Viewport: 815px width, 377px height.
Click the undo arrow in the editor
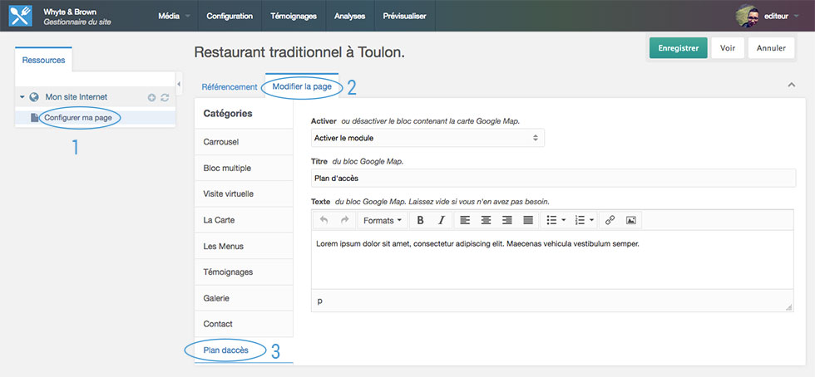click(324, 220)
